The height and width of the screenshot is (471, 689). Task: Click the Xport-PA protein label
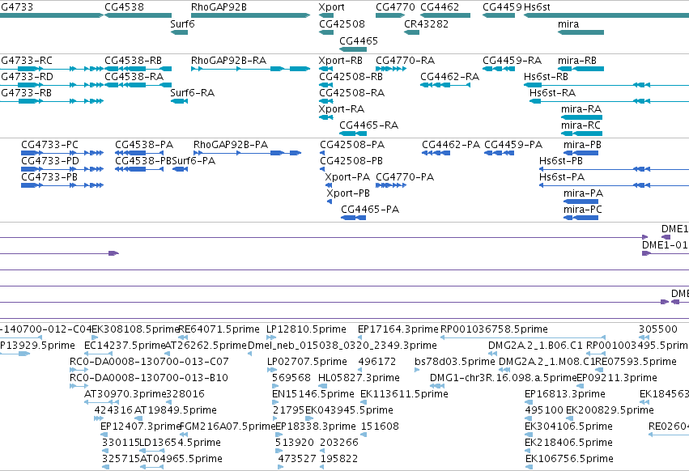point(347,177)
